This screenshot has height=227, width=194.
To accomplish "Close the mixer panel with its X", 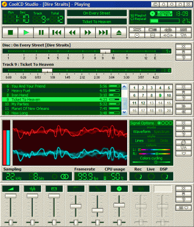I will click(x=184, y=188).
